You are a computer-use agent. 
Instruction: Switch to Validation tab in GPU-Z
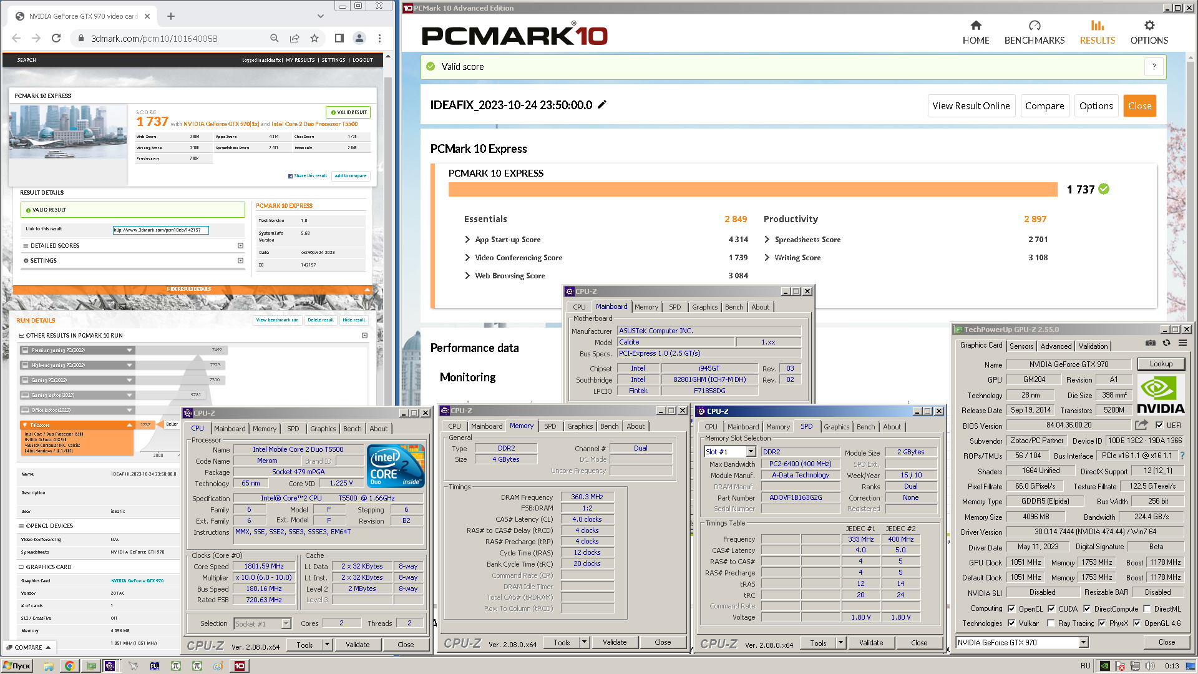[x=1093, y=346]
